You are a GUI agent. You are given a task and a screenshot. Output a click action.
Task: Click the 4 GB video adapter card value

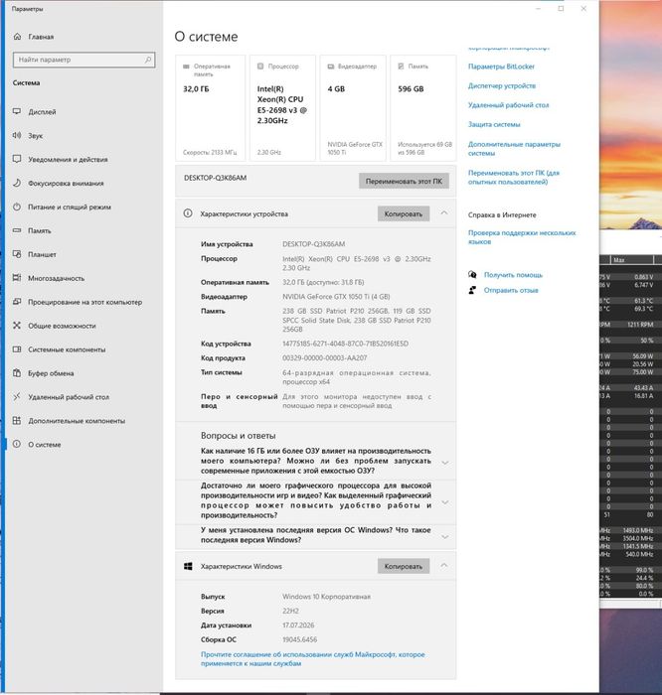(336, 88)
